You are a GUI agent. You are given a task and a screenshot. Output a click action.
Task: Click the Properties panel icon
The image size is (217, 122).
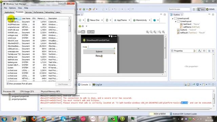point(172,51)
